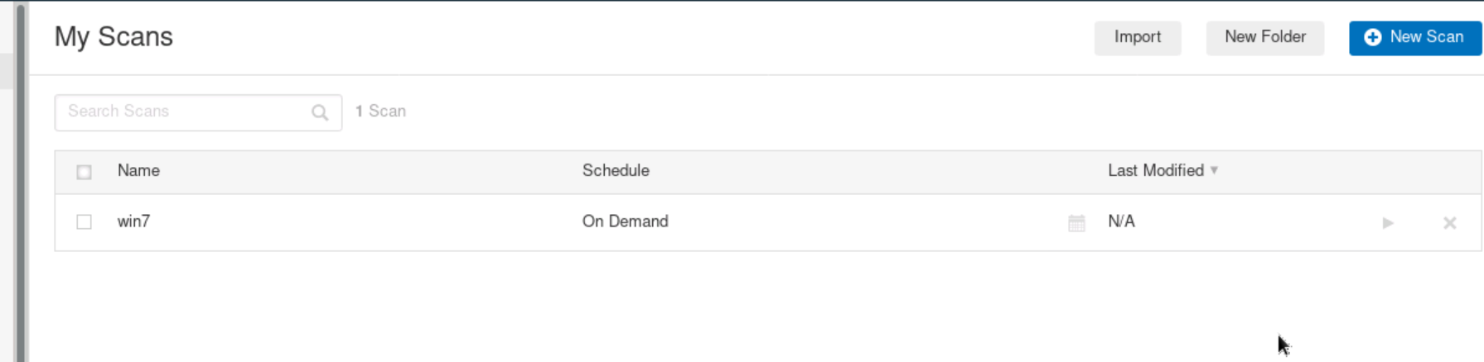Click the My Scans heading
Image resolution: width=1484 pixels, height=362 pixels.
click(x=114, y=36)
